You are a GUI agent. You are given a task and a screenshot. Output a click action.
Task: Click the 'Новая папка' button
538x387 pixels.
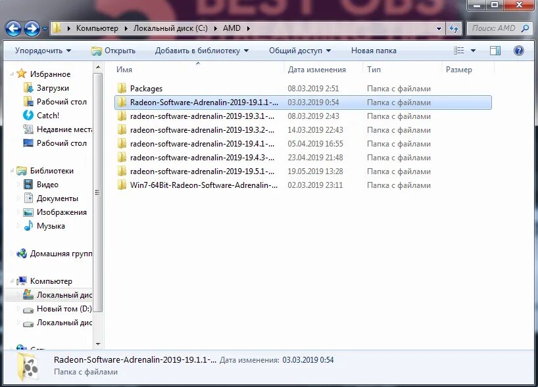(x=374, y=51)
